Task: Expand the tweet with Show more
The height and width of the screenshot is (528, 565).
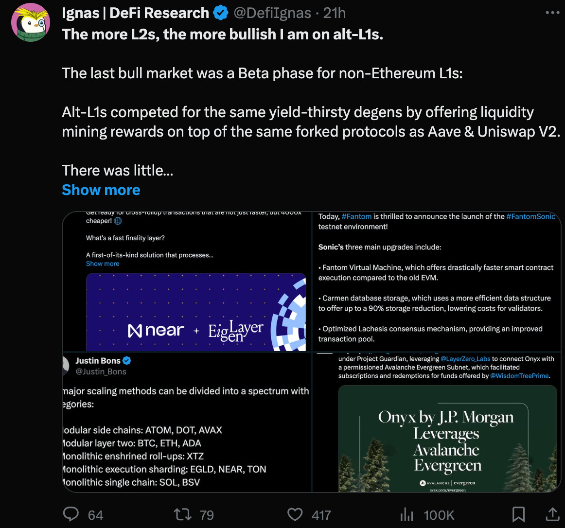Action: click(101, 190)
